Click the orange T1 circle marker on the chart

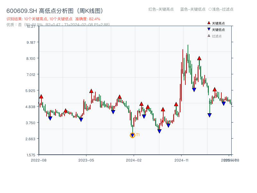coord(132,135)
